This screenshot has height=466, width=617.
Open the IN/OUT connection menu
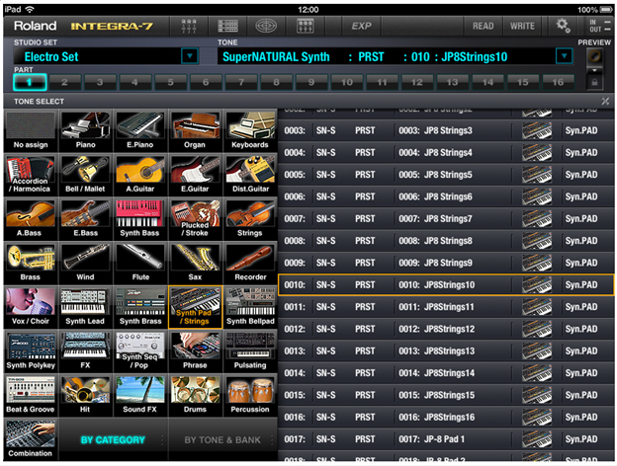pyautogui.click(x=599, y=26)
